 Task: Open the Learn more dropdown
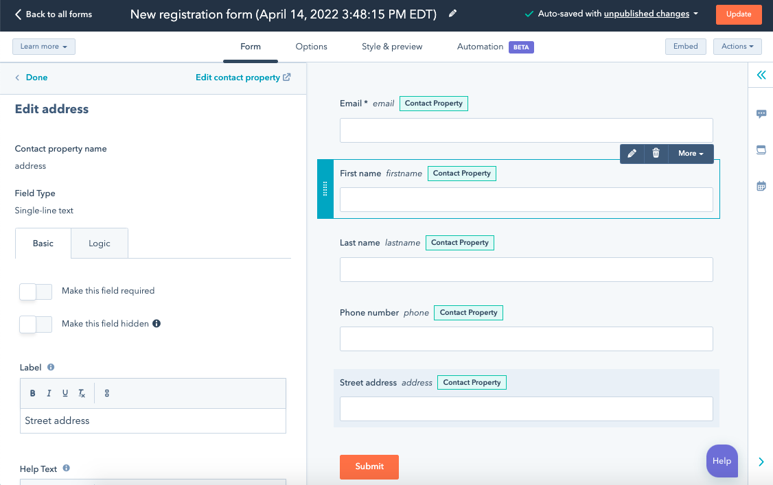click(44, 46)
